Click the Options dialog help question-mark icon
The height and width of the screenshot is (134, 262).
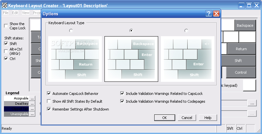click(x=209, y=14)
